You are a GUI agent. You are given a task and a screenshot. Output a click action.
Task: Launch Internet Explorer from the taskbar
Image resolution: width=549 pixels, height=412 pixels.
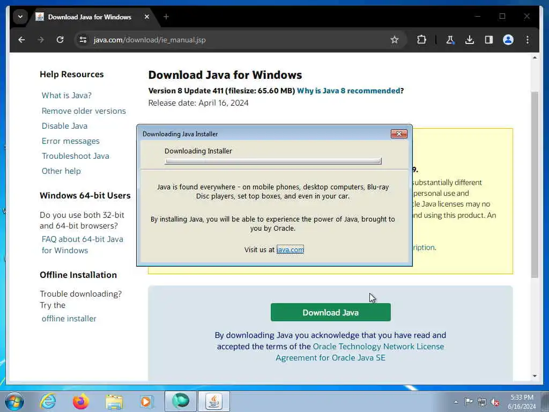pyautogui.click(x=48, y=401)
